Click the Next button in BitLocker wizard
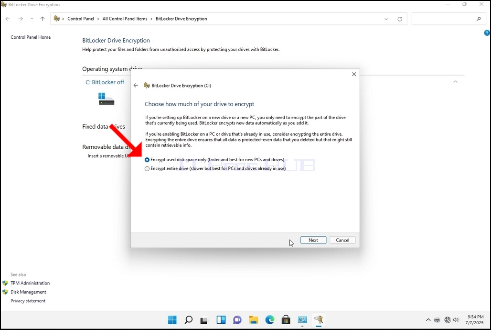The image size is (491, 330). 313,240
